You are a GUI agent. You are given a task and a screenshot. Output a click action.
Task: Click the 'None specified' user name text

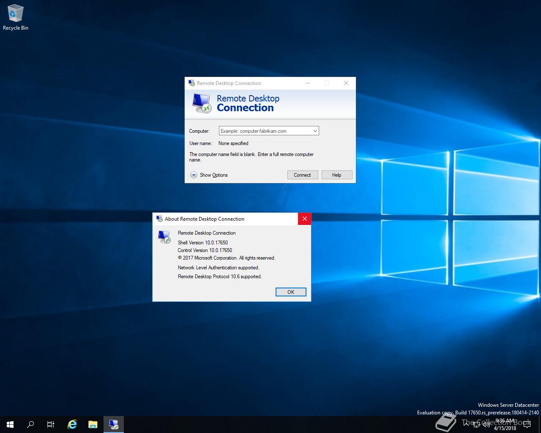point(233,143)
